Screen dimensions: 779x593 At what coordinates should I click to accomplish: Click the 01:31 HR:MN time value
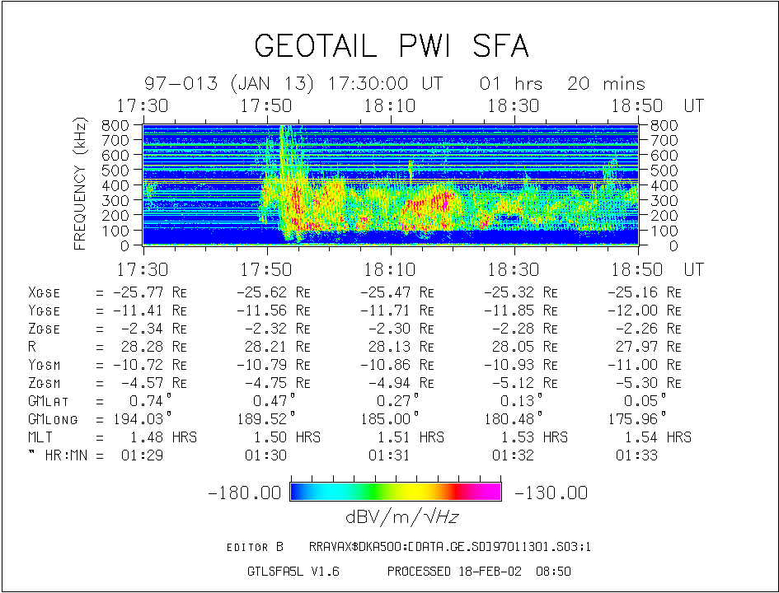[387, 455]
